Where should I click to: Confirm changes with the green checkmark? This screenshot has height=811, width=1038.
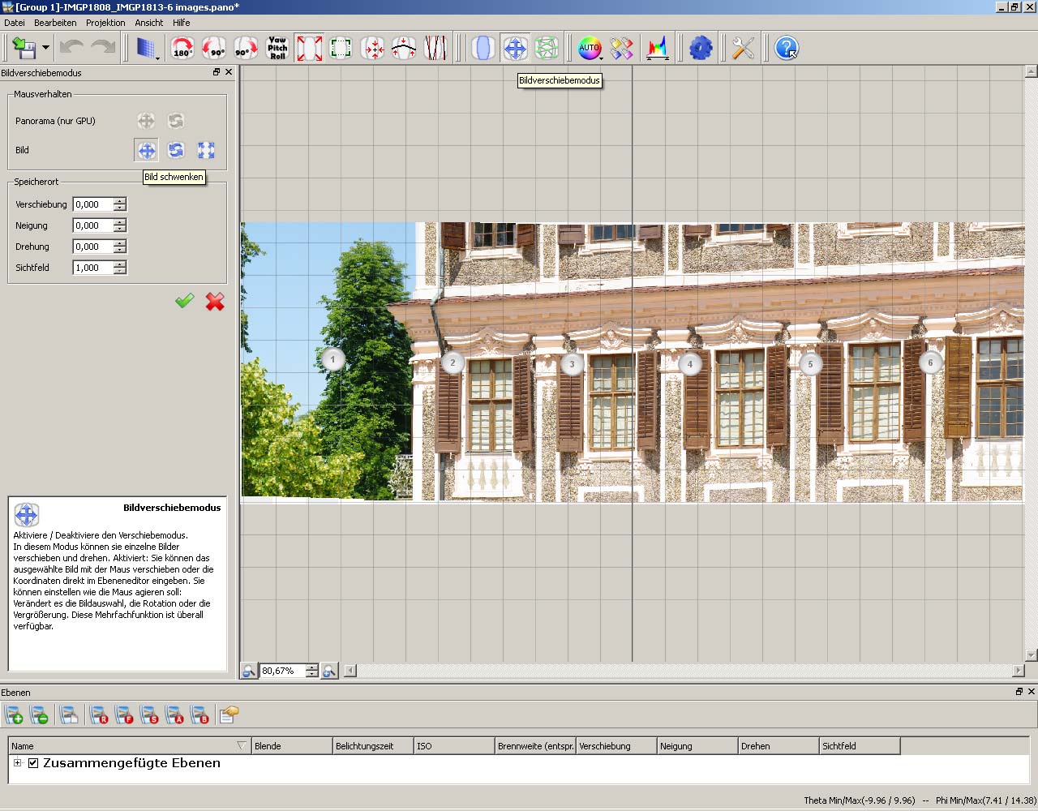[185, 302]
